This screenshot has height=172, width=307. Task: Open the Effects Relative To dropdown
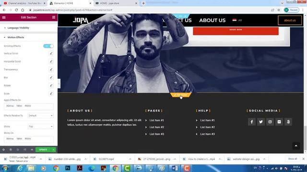click(40, 116)
